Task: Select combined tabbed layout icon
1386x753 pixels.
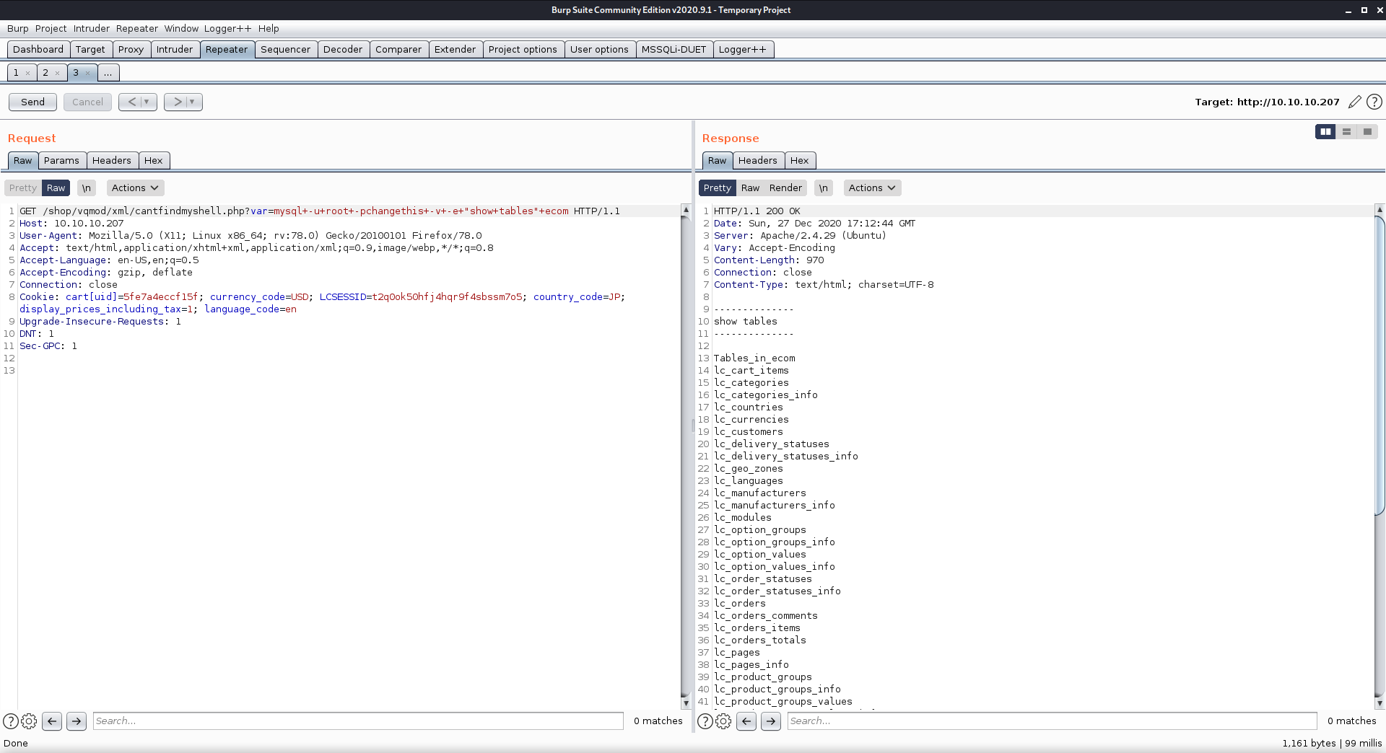Action: [x=1367, y=131]
